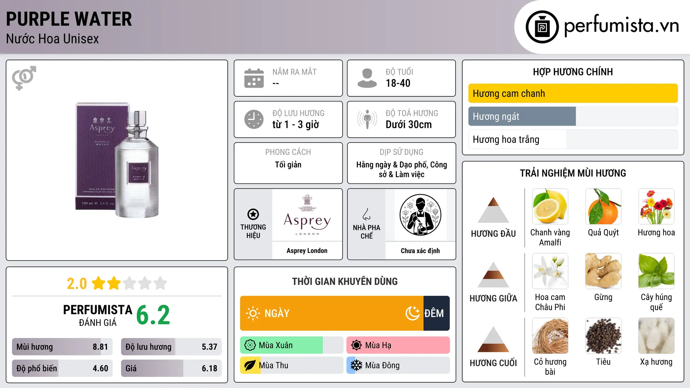This screenshot has width=690, height=388.
Task: Click the 'HỢP HƯƠNG CHÍNH' heading
Action: pos(573,72)
